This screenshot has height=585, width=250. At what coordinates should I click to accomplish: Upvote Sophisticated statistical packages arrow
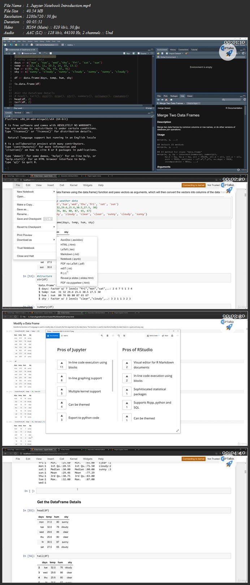pos(127,390)
